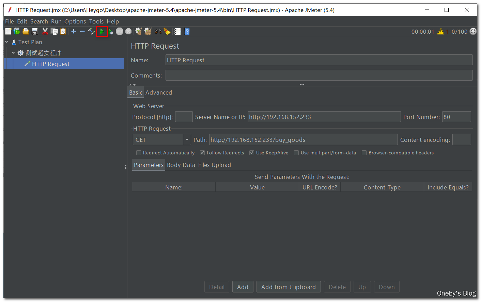Select HTTP Request in the tree
The image size is (481, 302).
[x=51, y=64]
